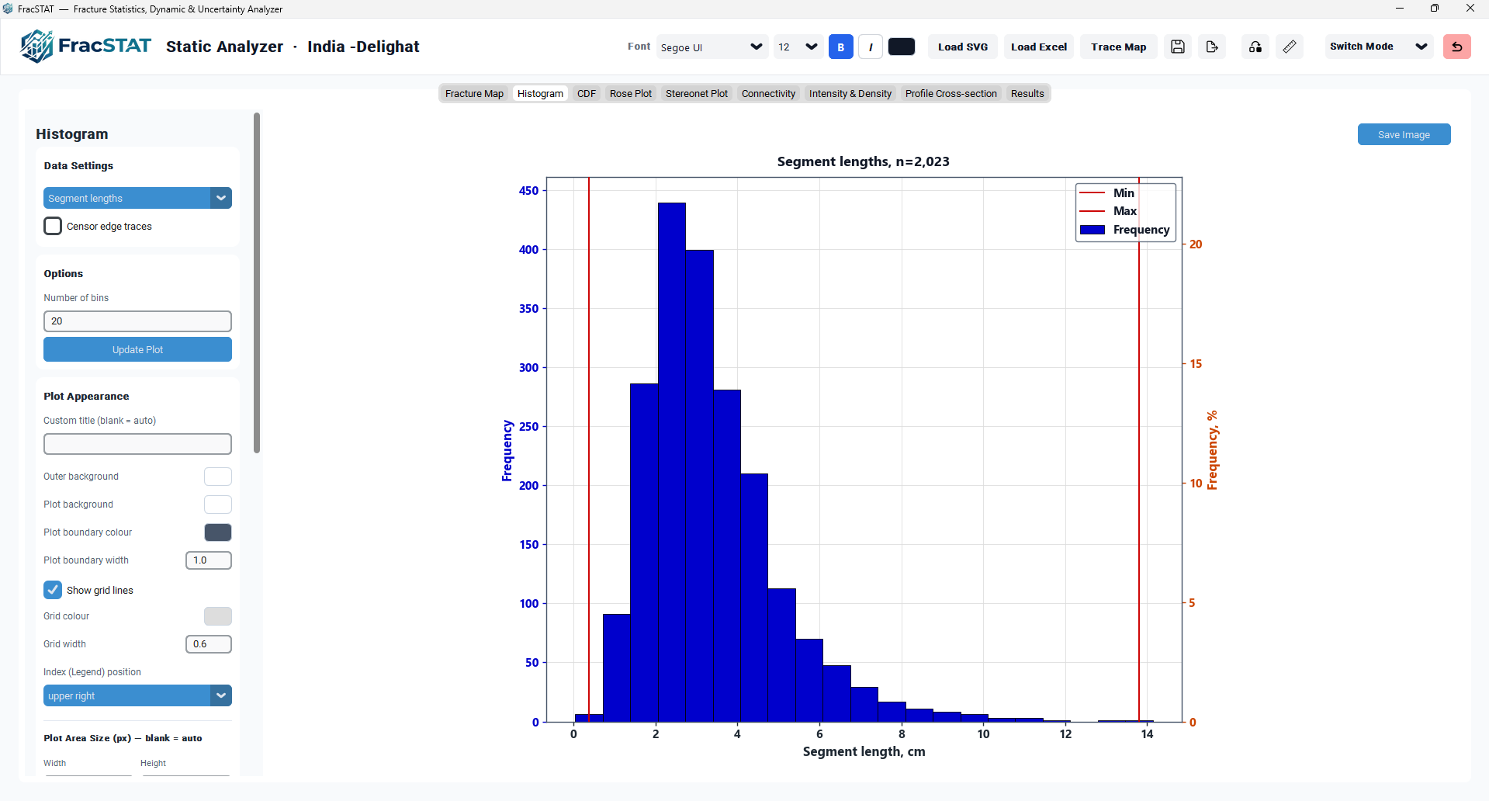Screen dimensions: 1489x801
Task: Switch to the Connectivity tab
Action: [x=768, y=93]
